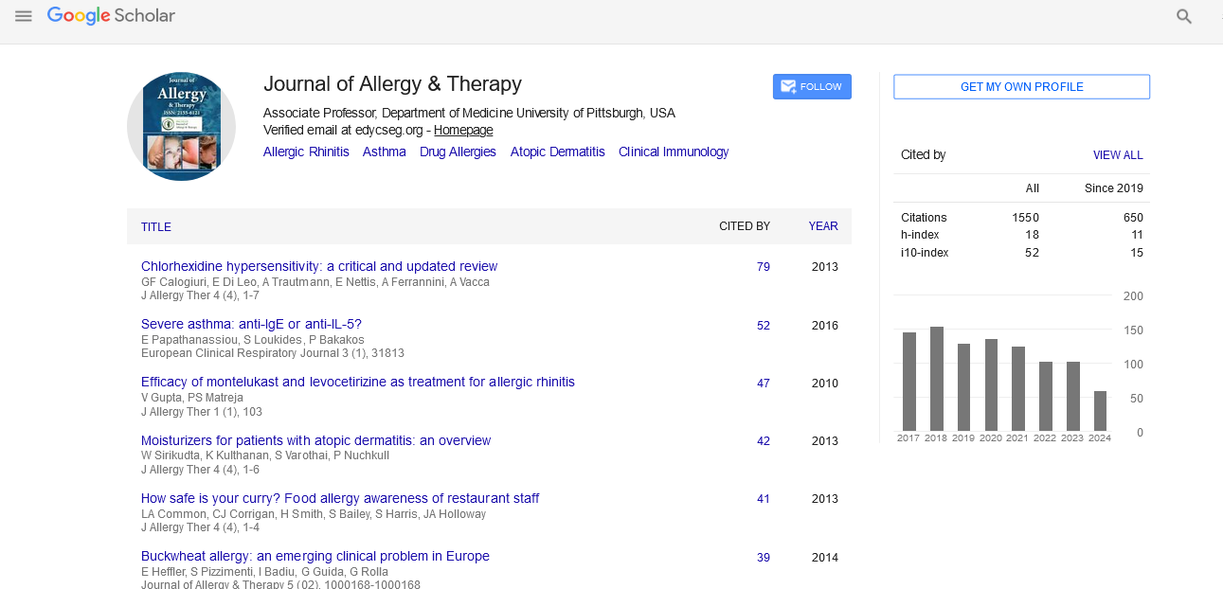The width and height of the screenshot is (1223, 589).
Task: Click the 2019 bar in citations chart
Action: point(963,387)
